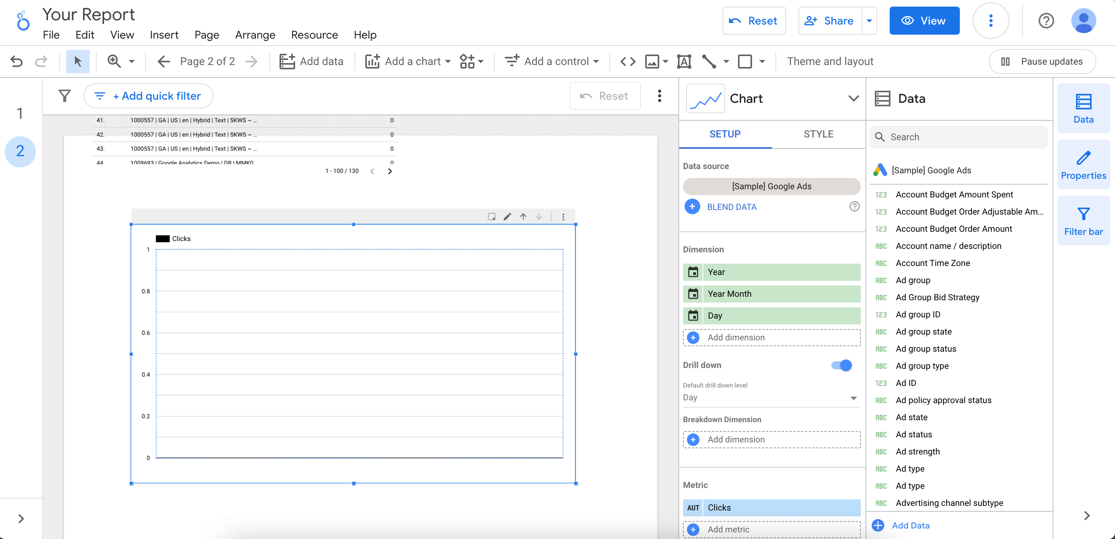Open the Add a chart dropdown
The image size is (1115, 539).
(408, 62)
